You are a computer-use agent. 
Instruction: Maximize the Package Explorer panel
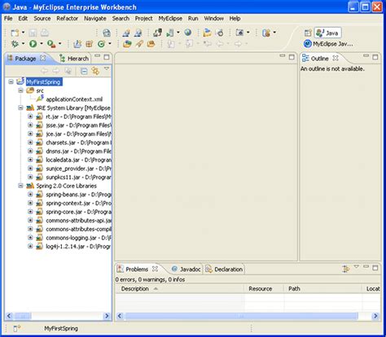[x=107, y=57]
